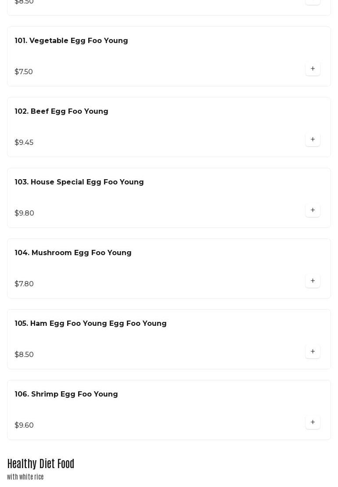338x487 pixels.
Task: Click the $9.45 Beef Egg Foo Young price
Action: pyautogui.click(x=24, y=143)
